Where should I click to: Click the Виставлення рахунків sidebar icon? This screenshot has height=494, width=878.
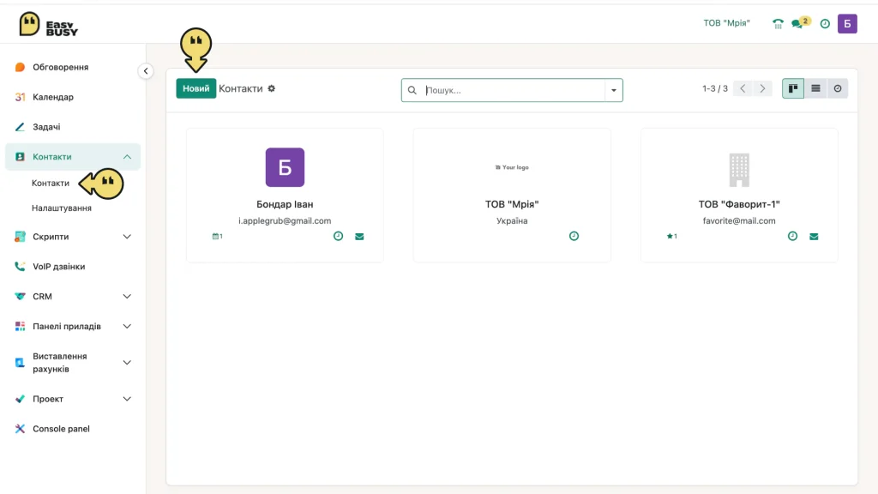(21, 363)
